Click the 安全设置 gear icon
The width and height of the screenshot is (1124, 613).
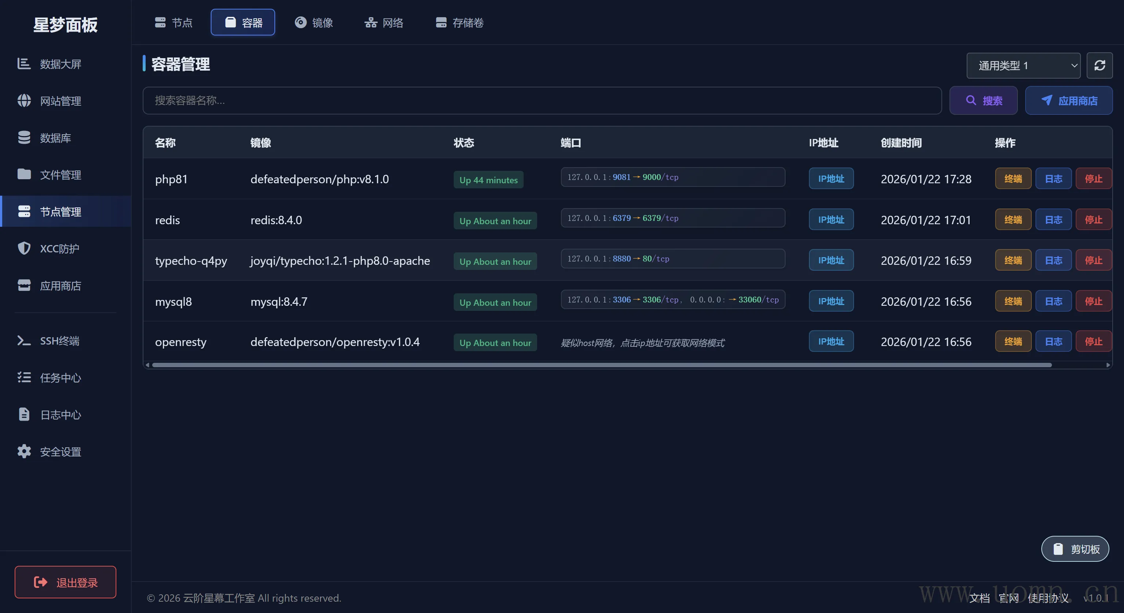click(x=24, y=452)
